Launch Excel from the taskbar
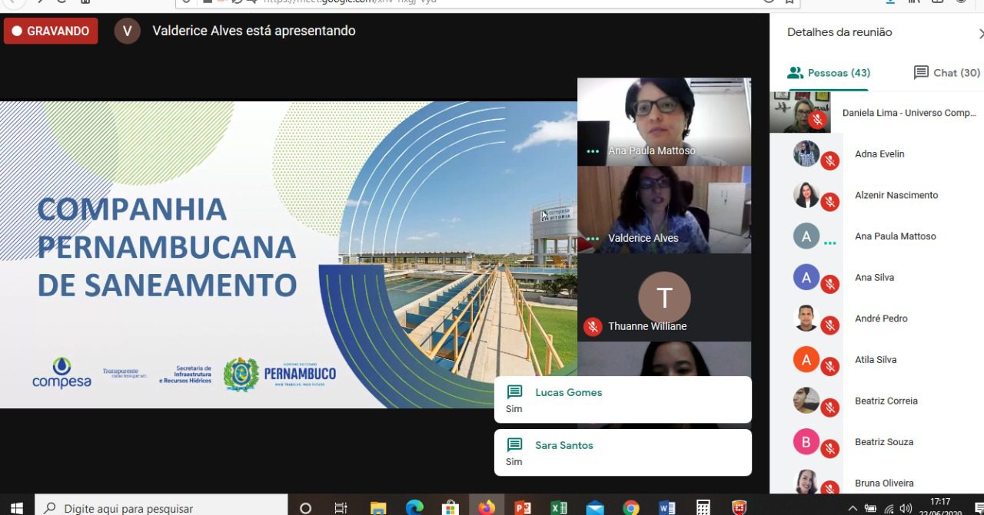Viewport: 984px width, 515px height. [x=559, y=507]
